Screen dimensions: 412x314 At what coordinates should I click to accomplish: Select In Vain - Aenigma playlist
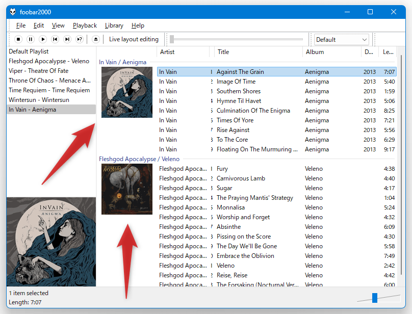coord(51,110)
